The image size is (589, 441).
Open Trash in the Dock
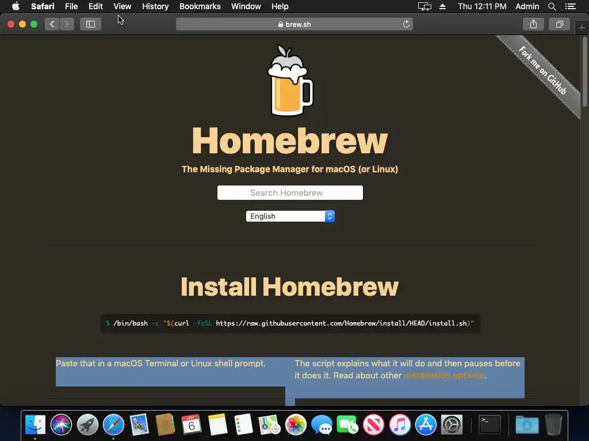553,425
